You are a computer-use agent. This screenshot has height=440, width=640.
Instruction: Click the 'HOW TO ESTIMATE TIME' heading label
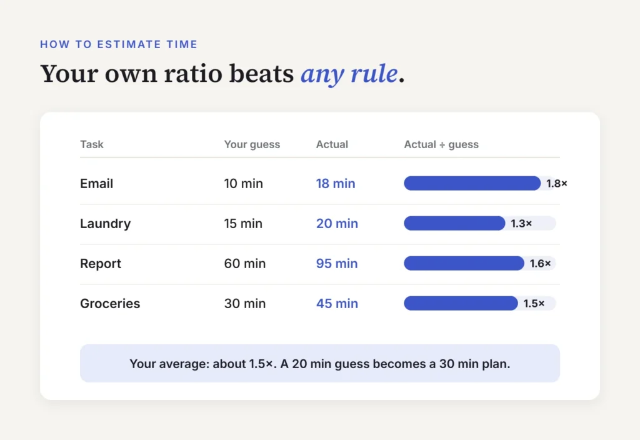click(118, 44)
